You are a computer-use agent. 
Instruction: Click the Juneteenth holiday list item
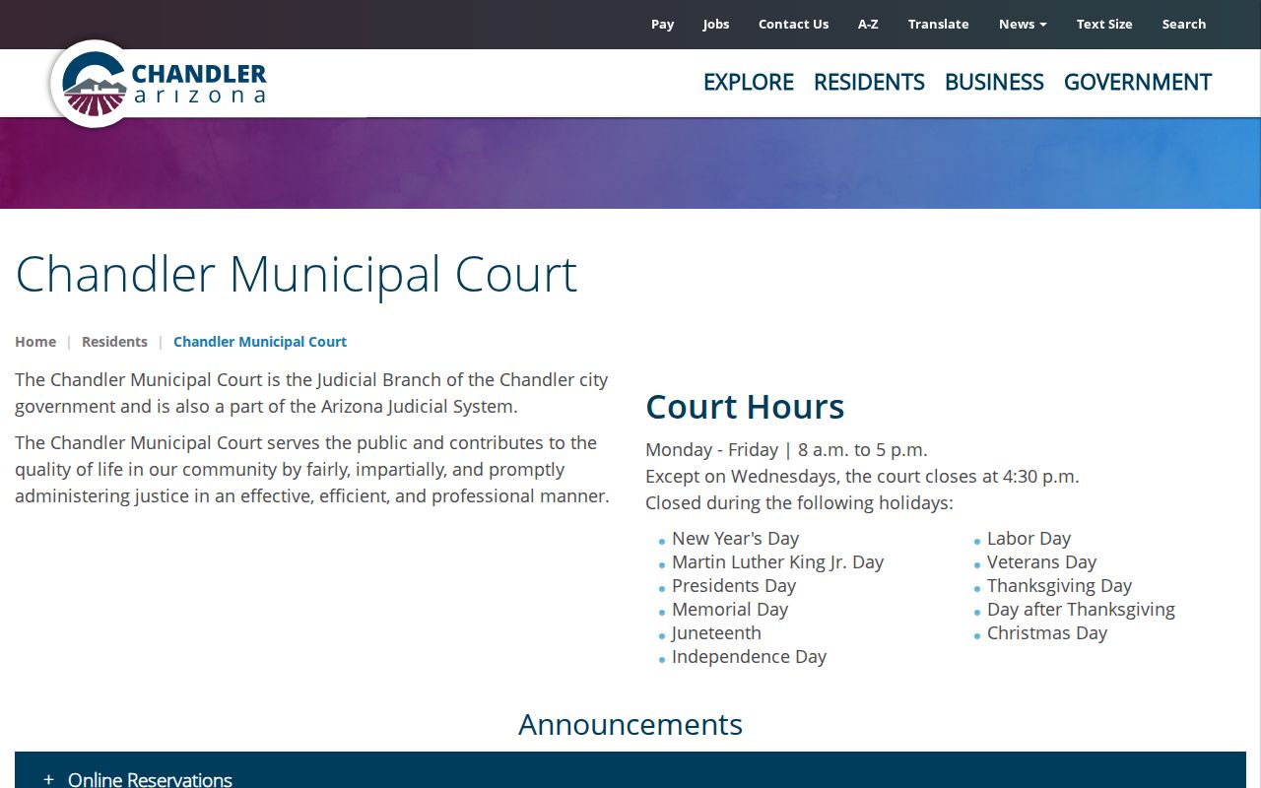716,633
